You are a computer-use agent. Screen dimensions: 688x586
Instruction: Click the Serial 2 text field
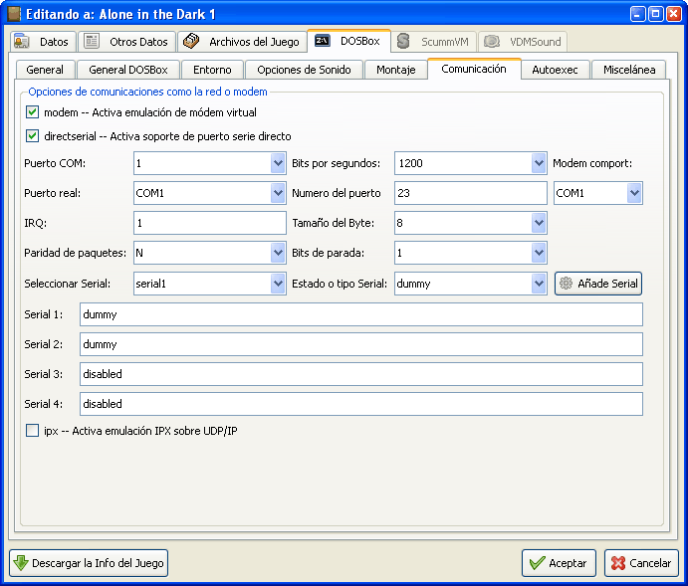[361, 344]
